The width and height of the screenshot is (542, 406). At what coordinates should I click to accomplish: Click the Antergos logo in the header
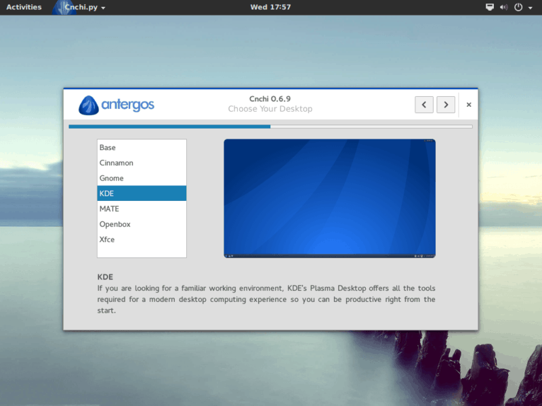pyautogui.click(x=117, y=105)
